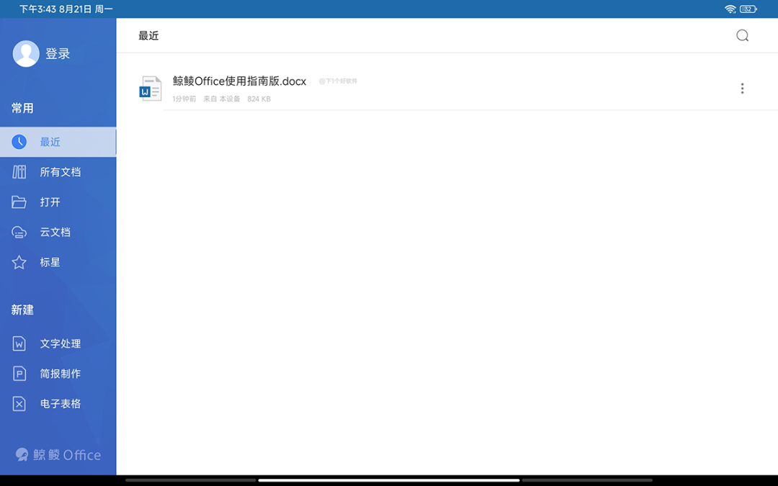This screenshot has width=778, height=486.
Task: Go to 云文档 sidebar label
Action: (55, 232)
